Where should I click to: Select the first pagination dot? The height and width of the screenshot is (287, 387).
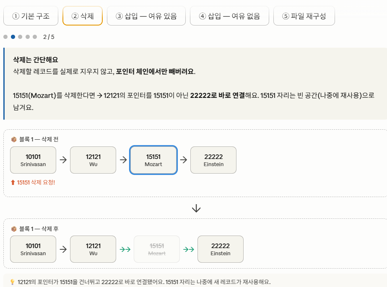(5, 37)
